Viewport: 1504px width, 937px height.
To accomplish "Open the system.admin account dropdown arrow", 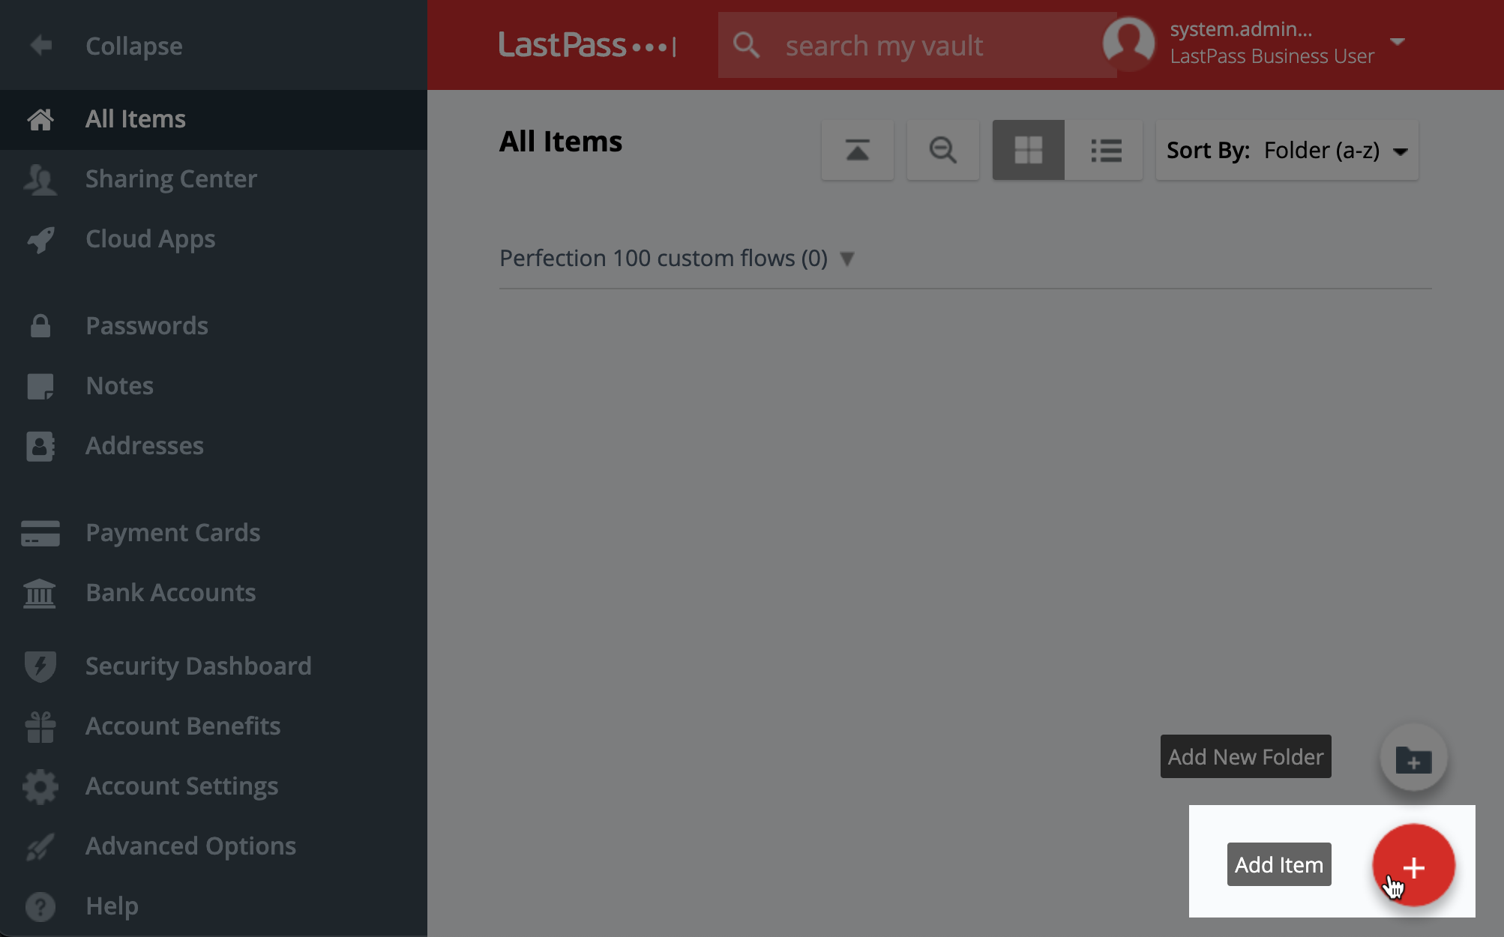I will 1397,41.
